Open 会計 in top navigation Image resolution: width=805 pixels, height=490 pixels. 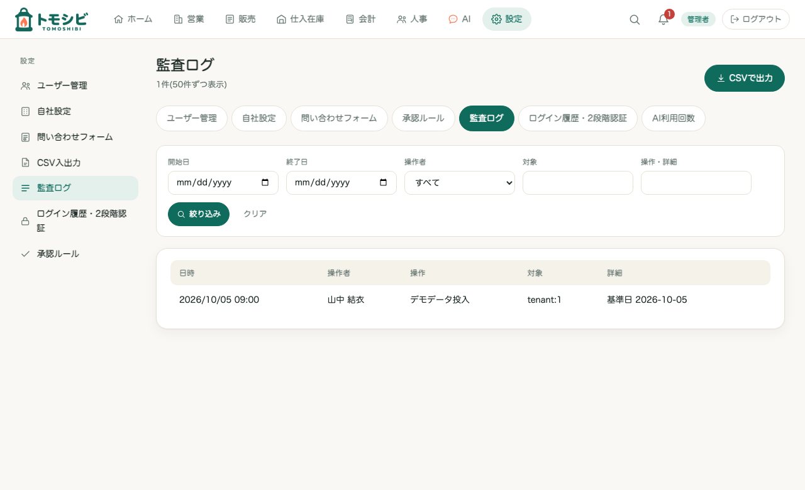coord(360,19)
